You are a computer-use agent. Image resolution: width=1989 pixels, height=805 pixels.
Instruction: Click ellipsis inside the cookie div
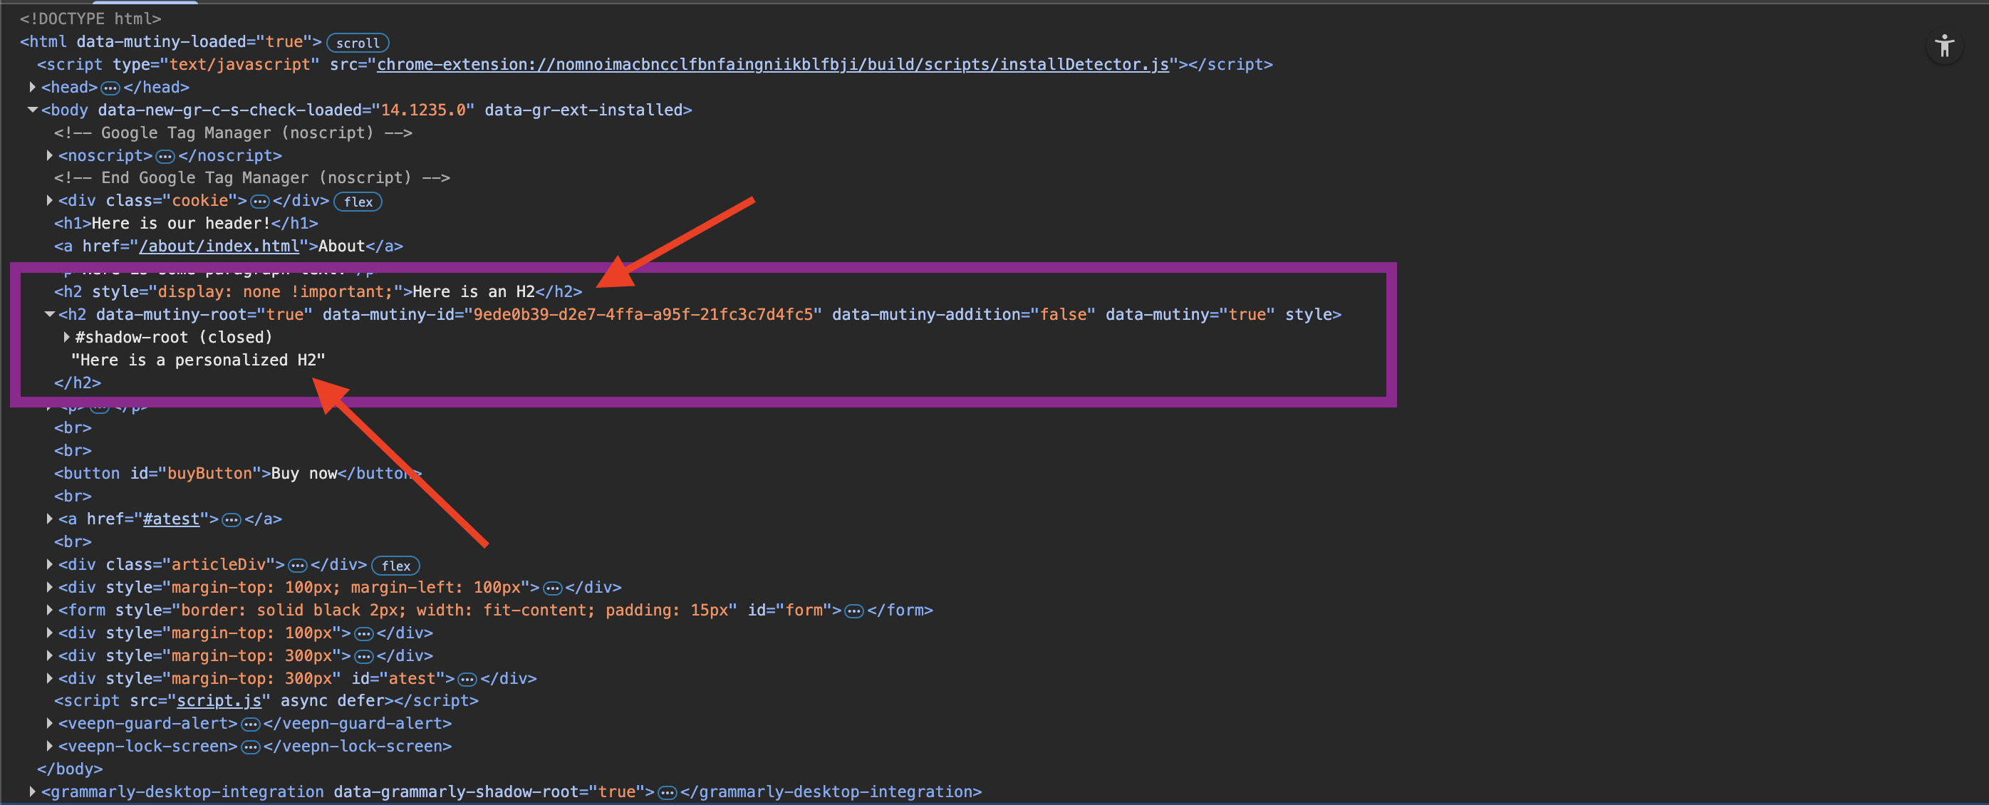point(259,202)
